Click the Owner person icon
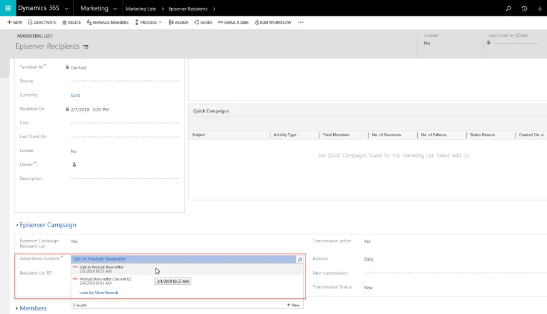 point(74,165)
